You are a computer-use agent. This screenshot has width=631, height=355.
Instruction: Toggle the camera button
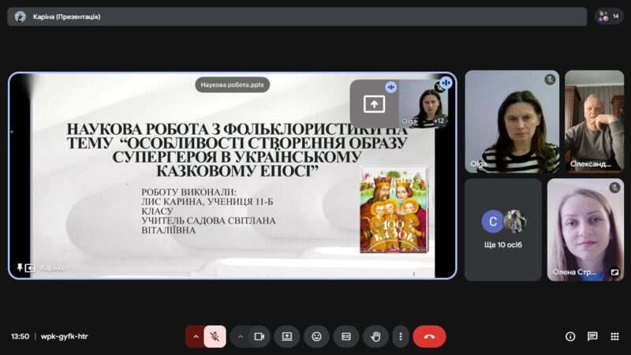pos(259,337)
